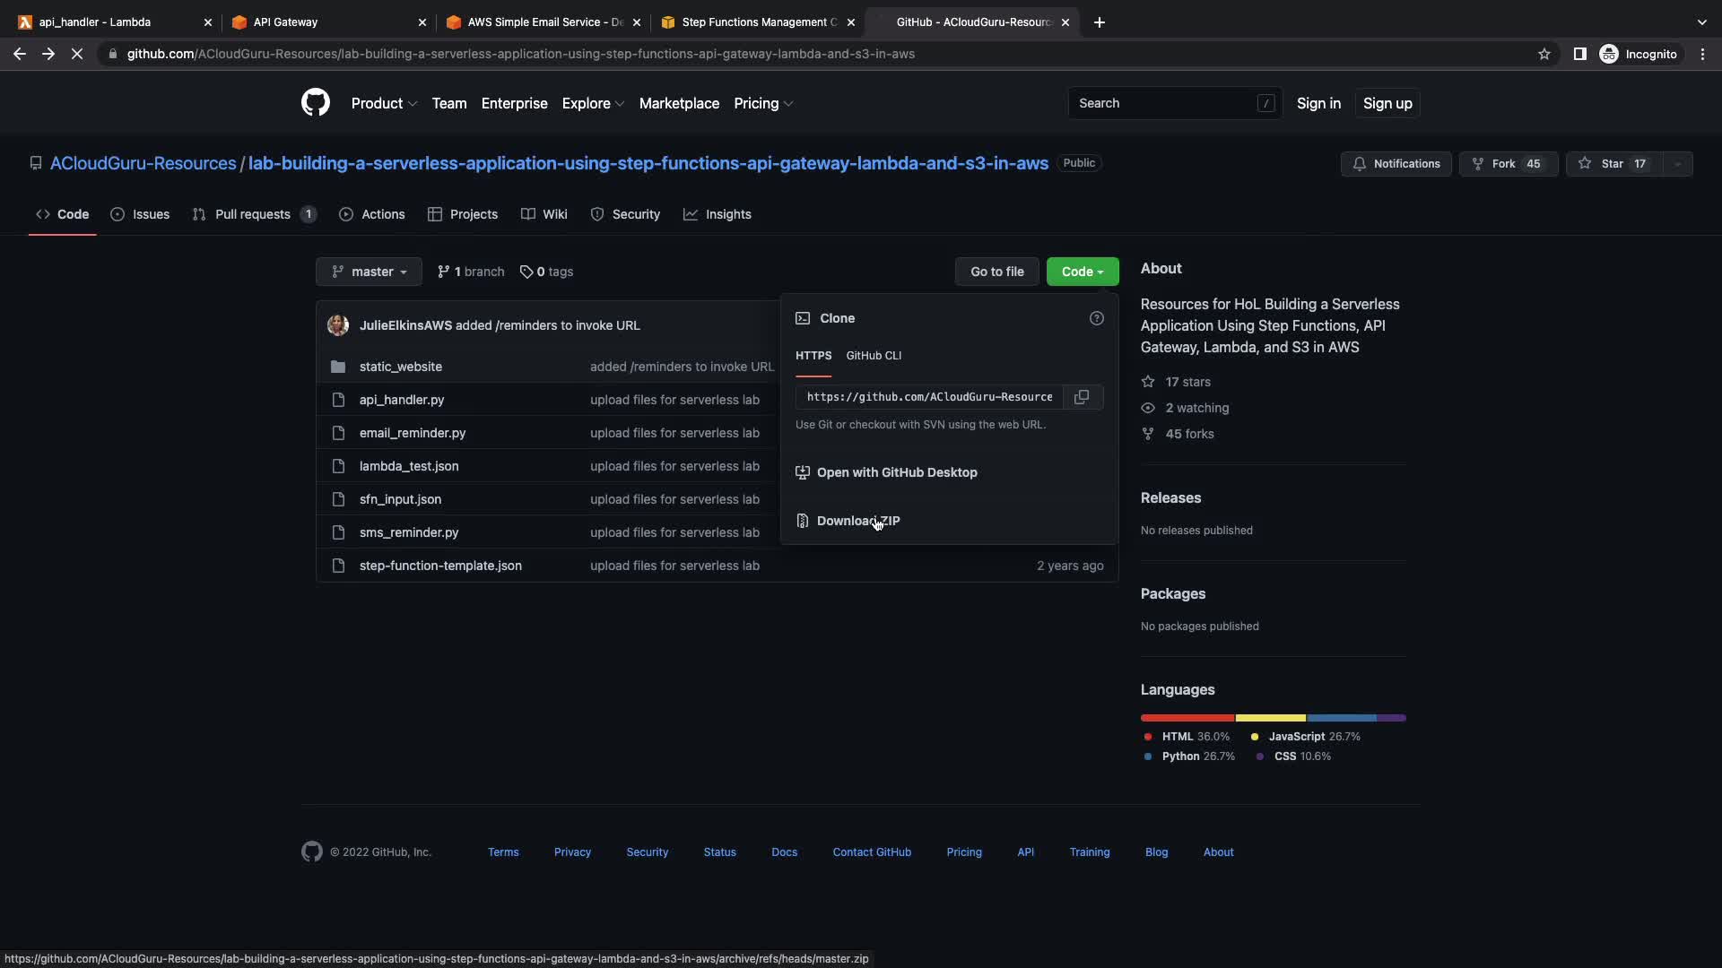Click the HTML red language bar segment
The height and width of the screenshot is (968, 1722).
(1187, 718)
